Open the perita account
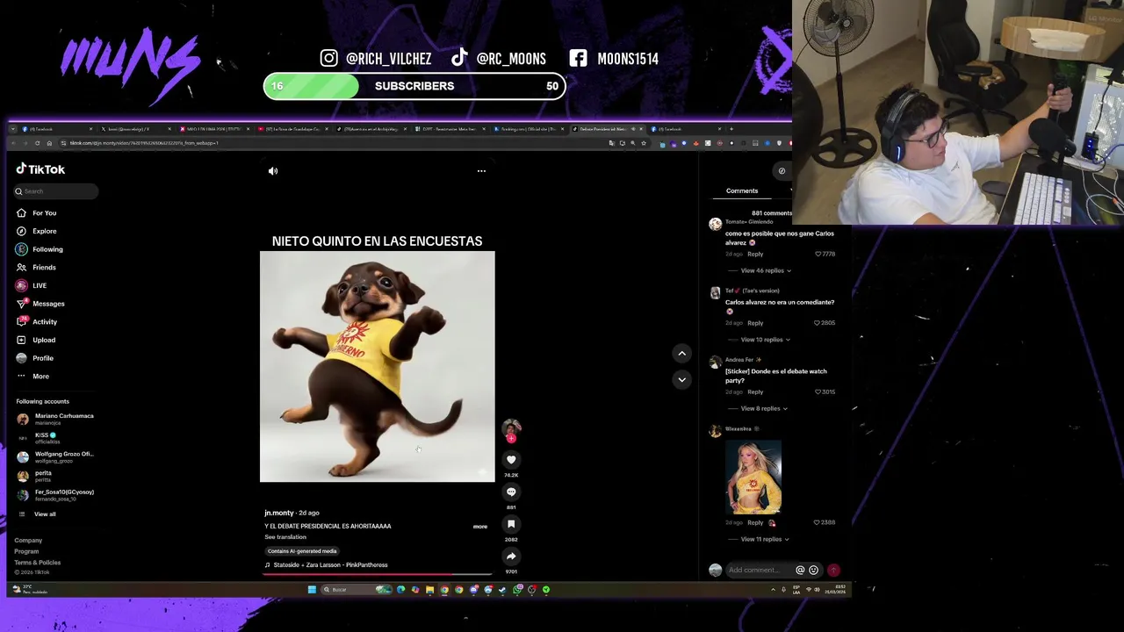Image resolution: width=1124 pixels, height=632 pixels. tap(35, 476)
